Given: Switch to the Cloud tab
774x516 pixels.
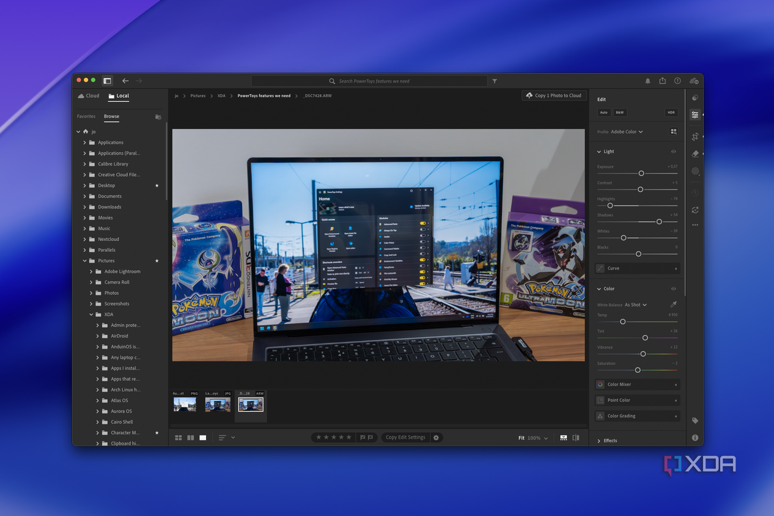Looking at the screenshot, I should click(x=89, y=96).
